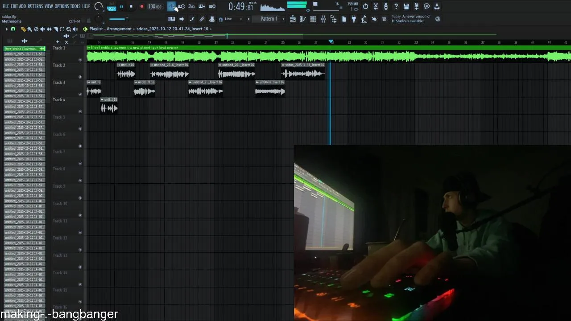Add a new pattern with the plus button

point(283,19)
